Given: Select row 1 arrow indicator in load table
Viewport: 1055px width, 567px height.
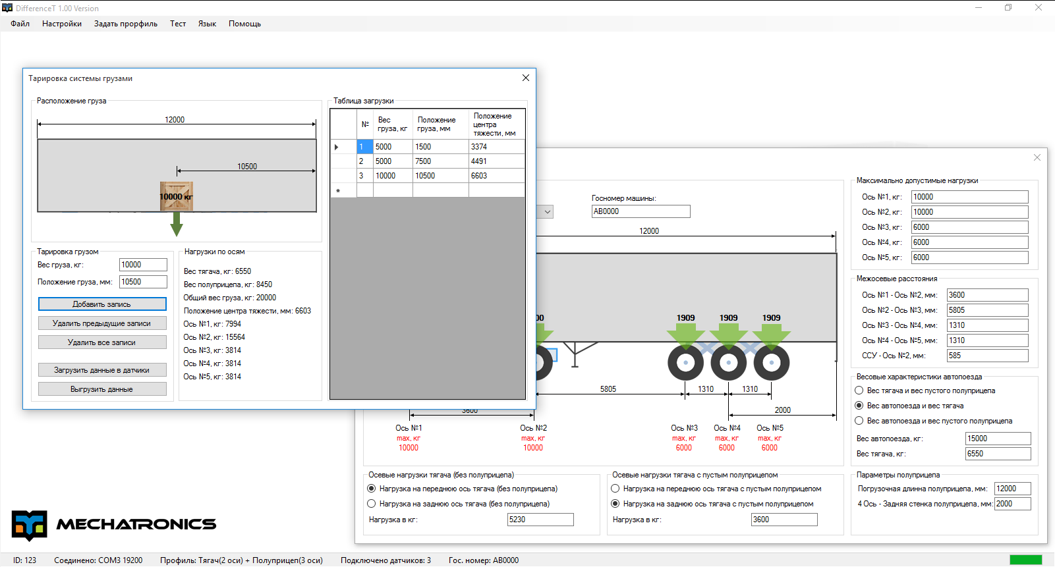Looking at the screenshot, I should 337,147.
